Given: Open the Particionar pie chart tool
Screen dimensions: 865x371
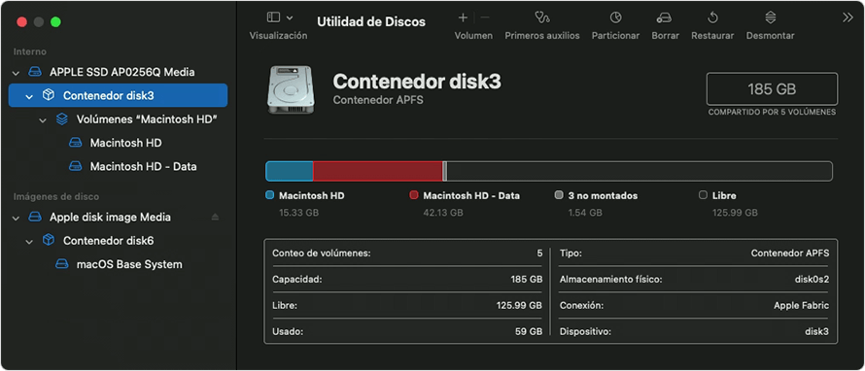Looking at the screenshot, I should tap(615, 17).
